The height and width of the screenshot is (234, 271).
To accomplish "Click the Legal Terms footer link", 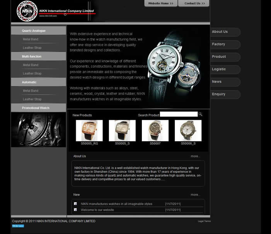I will coord(204,221).
